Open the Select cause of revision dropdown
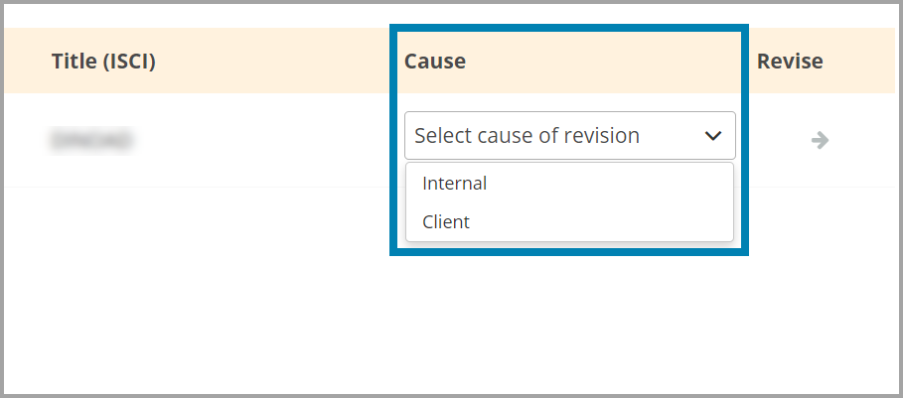 [569, 136]
